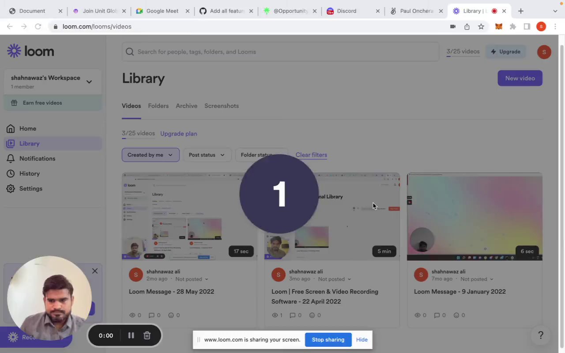Open the Created by me filter dropdown
The width and height of the screenshot is (565, 353).
tap(151, 155)
